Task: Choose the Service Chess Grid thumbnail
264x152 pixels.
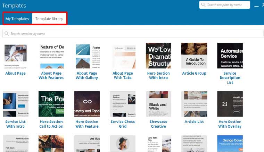Action: pyautogui.click(x=123, y=104)
